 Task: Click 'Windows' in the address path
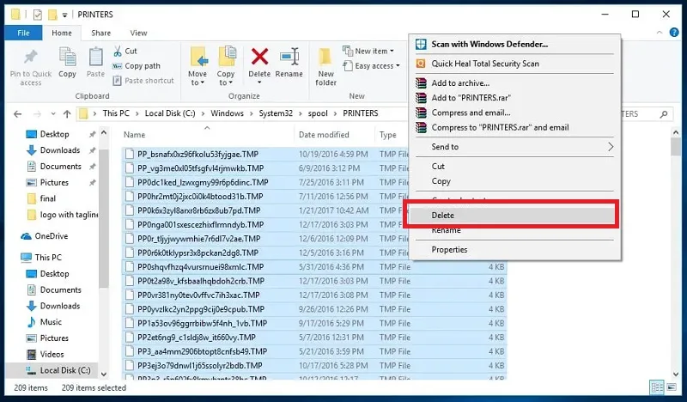pos(227,113)
